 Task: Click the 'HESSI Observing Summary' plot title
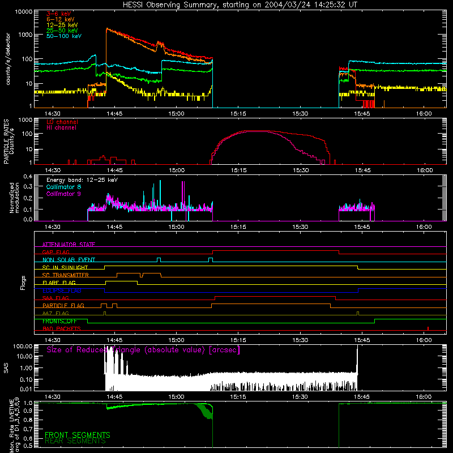coord(240,5)
